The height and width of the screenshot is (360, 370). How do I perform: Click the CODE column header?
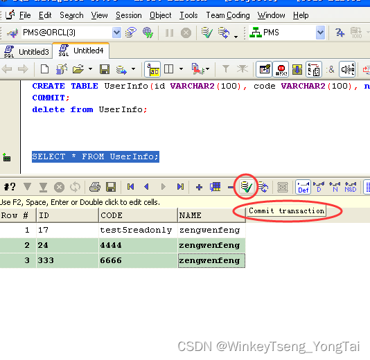(138, 215)
